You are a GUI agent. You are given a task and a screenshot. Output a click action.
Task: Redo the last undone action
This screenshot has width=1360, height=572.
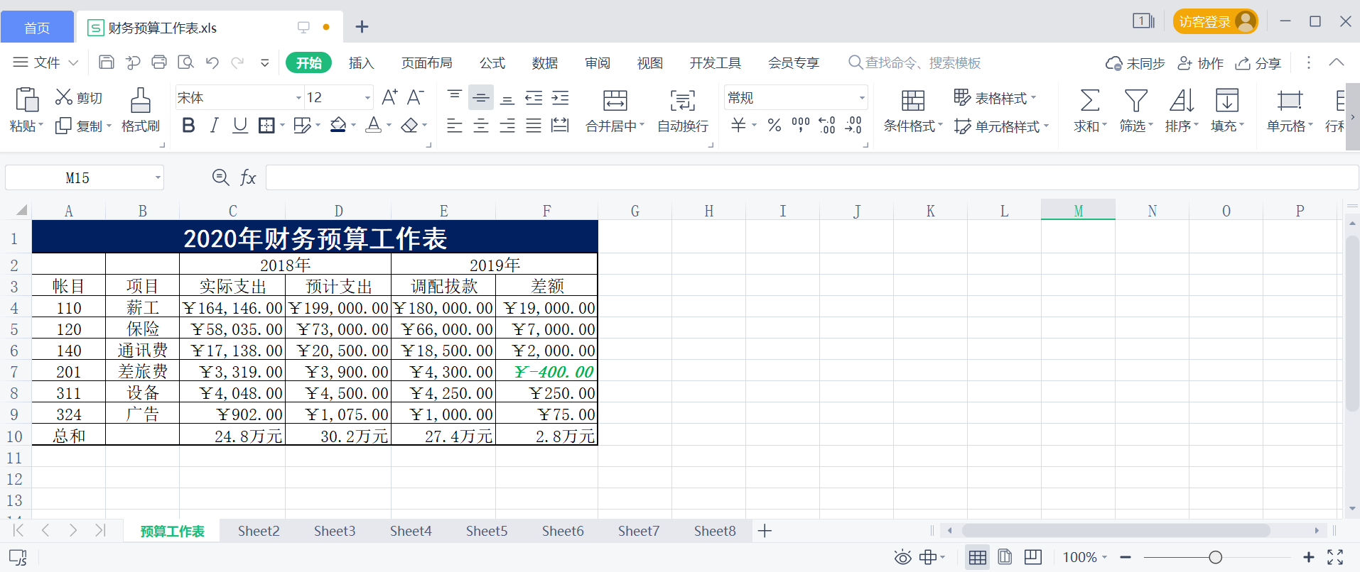pyautogui.click(x=237, y=62)
